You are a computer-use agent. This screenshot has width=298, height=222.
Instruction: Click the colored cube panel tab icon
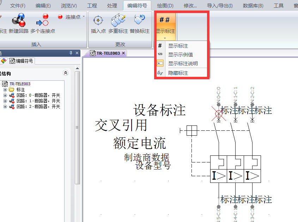(4, 61)
